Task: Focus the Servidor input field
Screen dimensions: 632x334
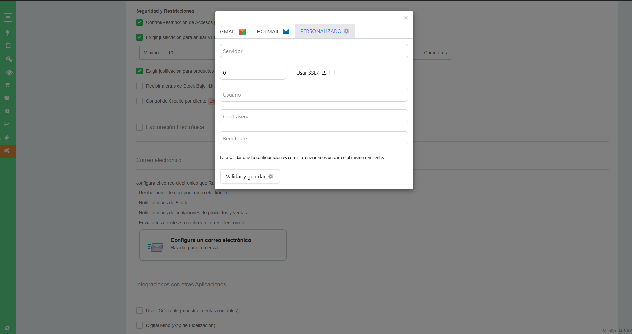Action: (314, 51)
